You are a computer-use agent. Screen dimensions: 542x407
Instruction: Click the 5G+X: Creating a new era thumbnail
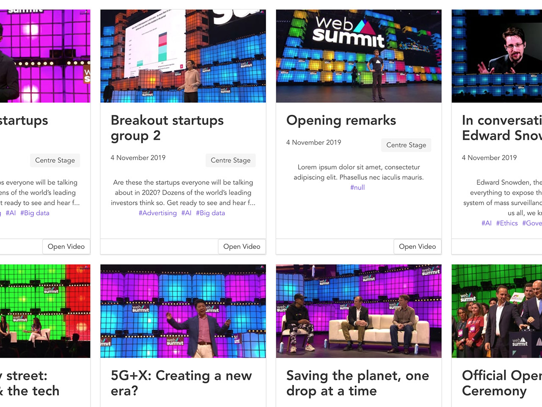pyautogui.click(x=183, y=311)
